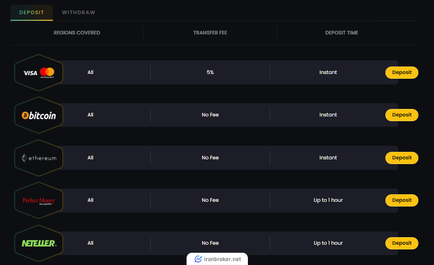
Task: Click the Deposit Time column header
Action: click(x=341, y=33)
